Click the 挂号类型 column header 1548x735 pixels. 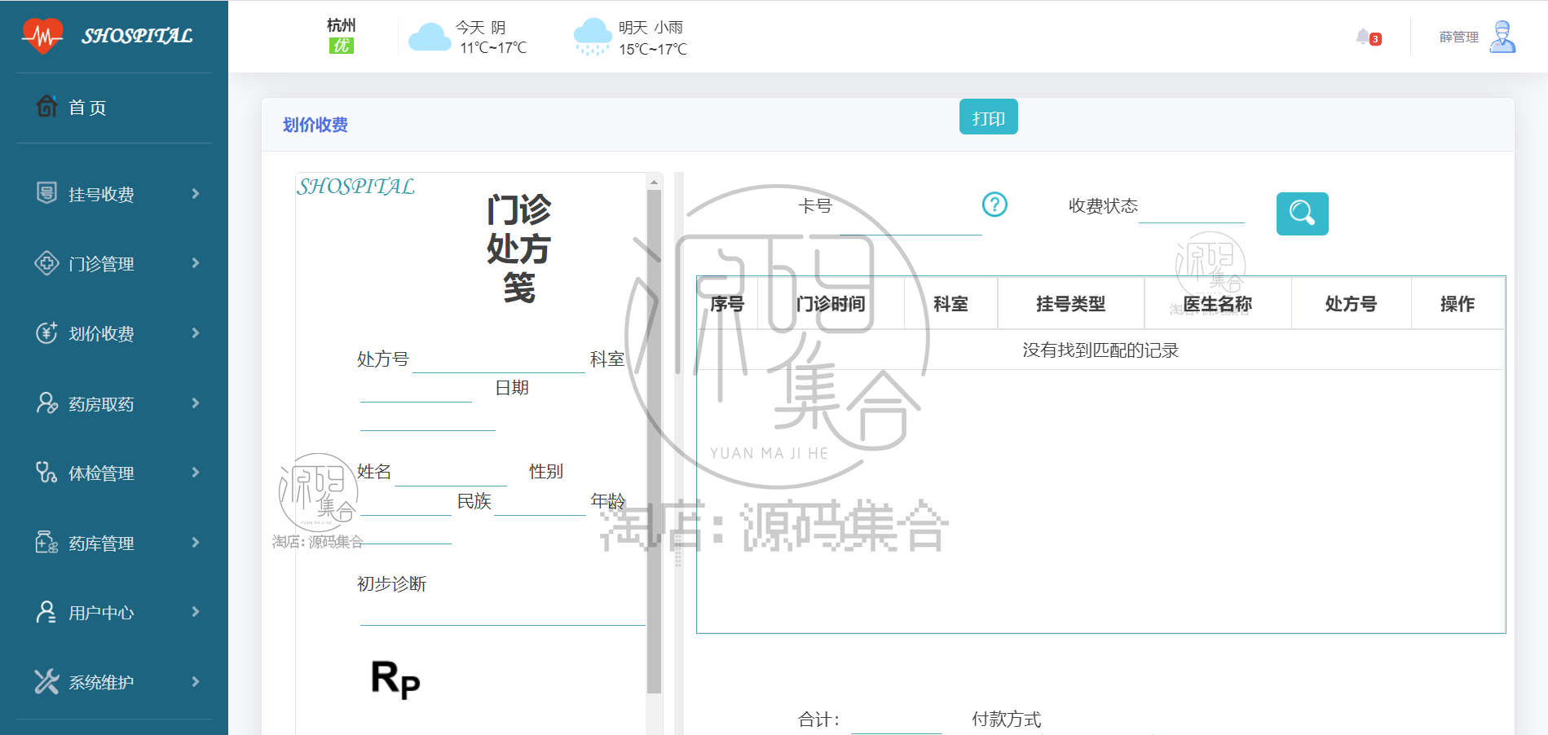1071,304
